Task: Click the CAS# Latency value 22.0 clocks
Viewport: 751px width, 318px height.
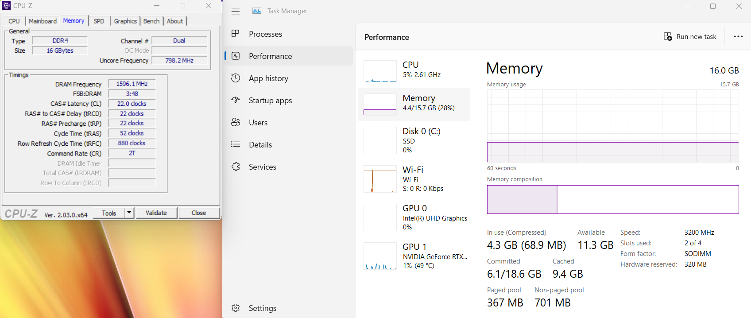Action: [x=132, y=104]
